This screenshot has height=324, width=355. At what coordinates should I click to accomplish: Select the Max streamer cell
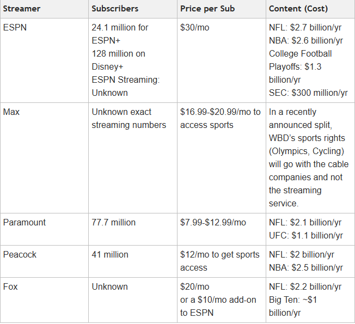click(x=11, y=112)
